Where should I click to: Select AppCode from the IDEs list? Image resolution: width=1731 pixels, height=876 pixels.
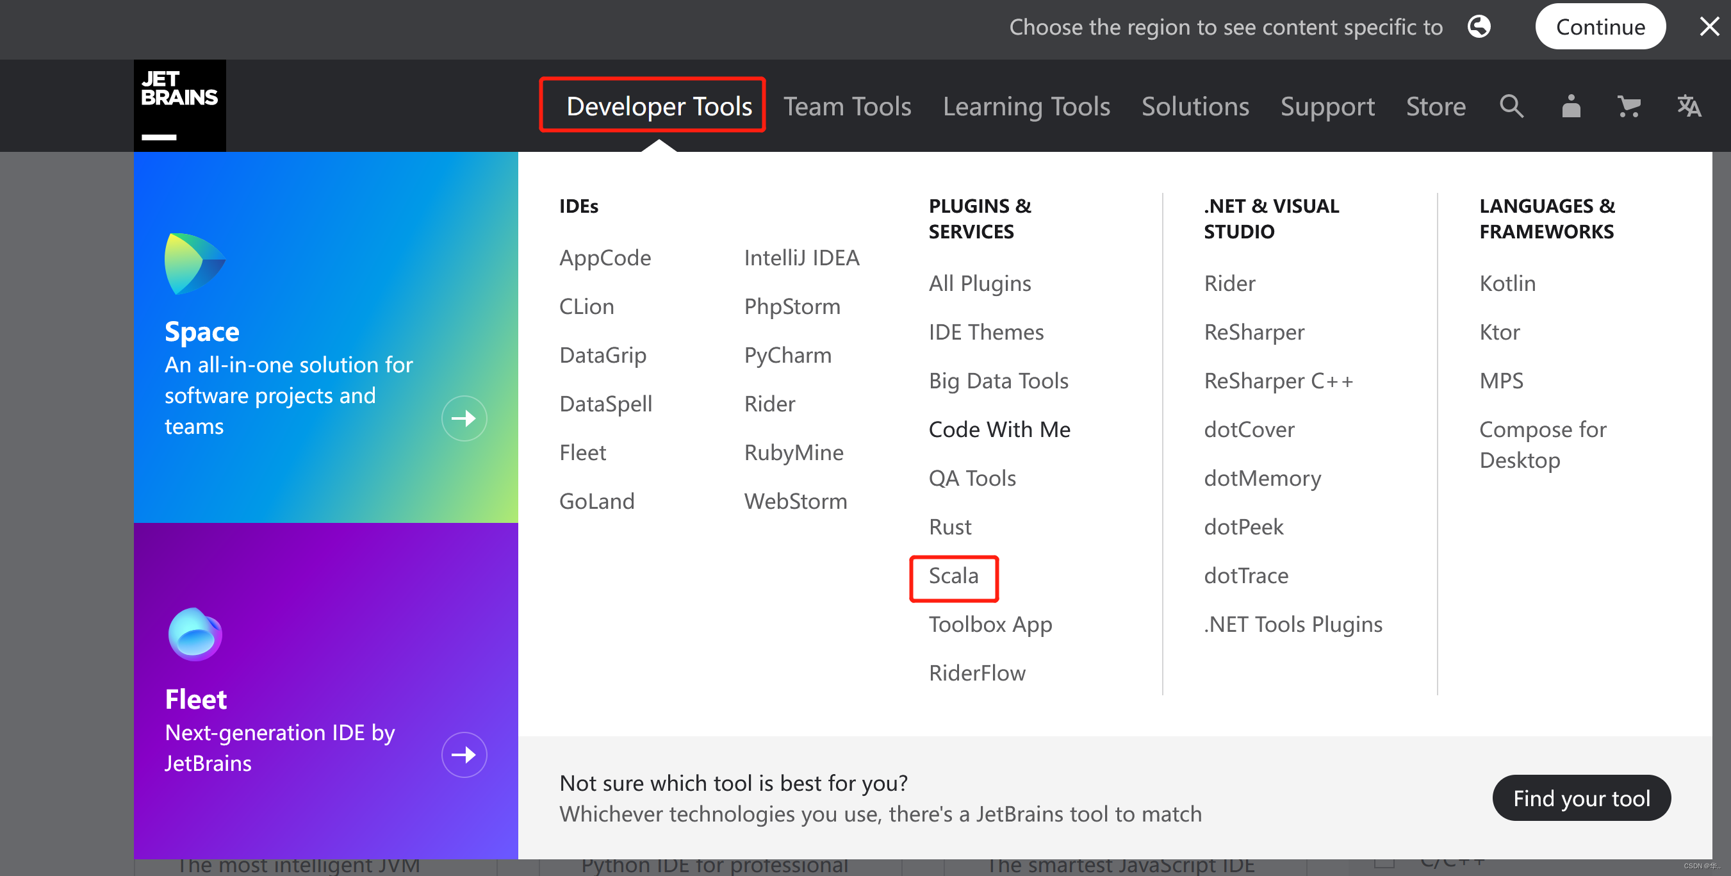[x=605, y=258]
